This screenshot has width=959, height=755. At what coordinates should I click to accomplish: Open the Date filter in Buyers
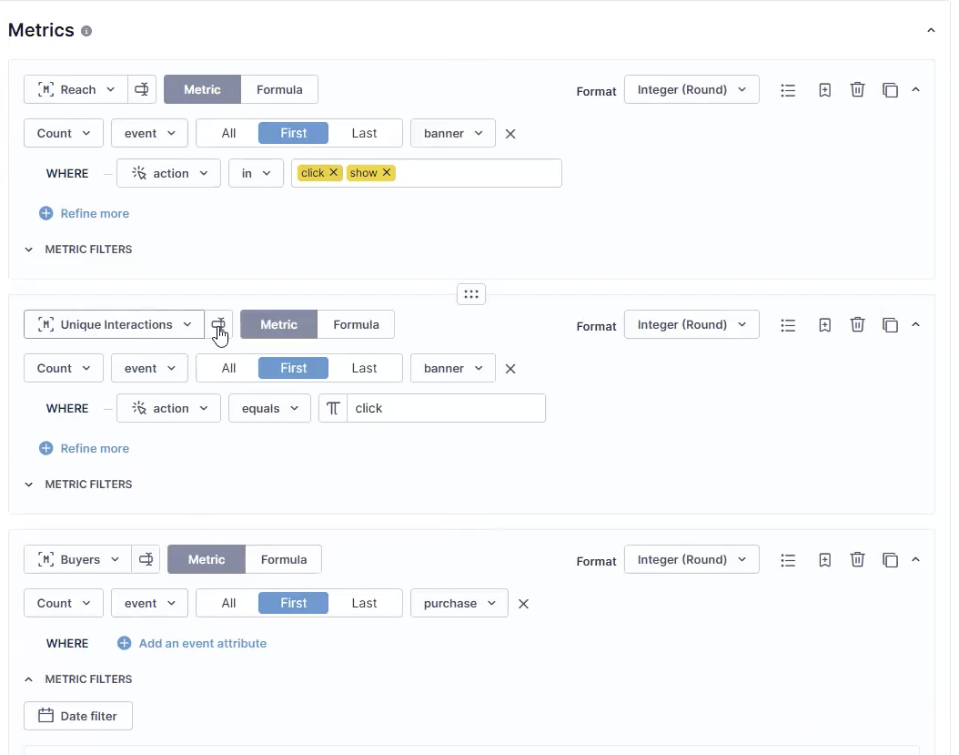point(78,716)
